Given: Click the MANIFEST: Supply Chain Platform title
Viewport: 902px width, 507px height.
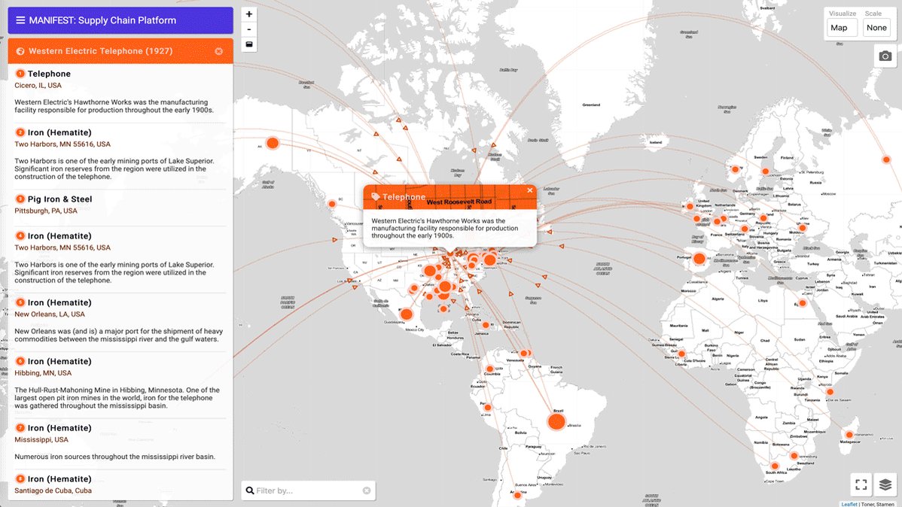Looking at the screenshot, I should (102, 20).
